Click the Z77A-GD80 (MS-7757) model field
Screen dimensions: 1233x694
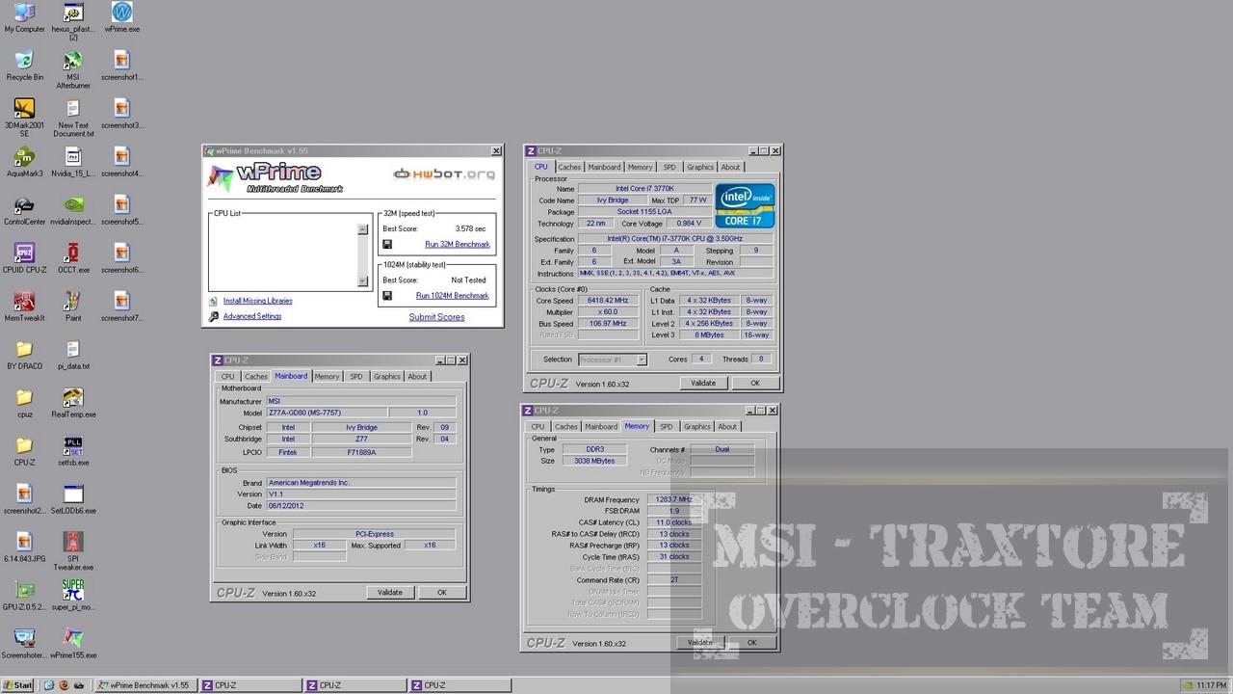[328, 413]
